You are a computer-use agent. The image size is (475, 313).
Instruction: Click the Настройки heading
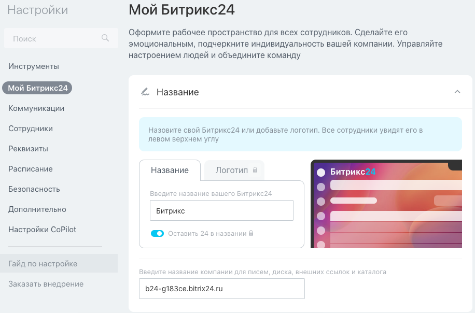tap(37, 10)
